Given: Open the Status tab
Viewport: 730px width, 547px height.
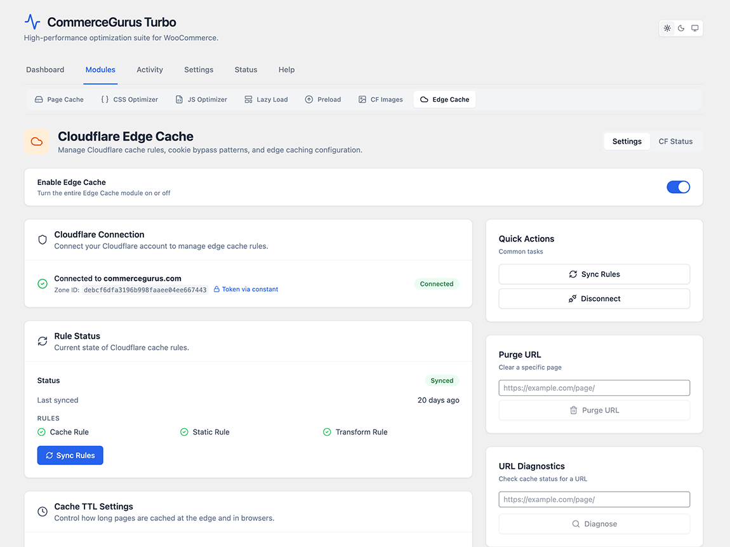Looking at the screenshot, I should [x=246, y=69].
